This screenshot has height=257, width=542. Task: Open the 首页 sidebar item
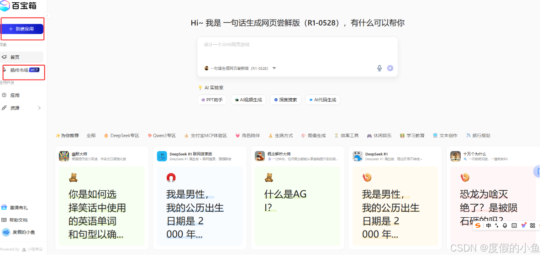(21, 57)
